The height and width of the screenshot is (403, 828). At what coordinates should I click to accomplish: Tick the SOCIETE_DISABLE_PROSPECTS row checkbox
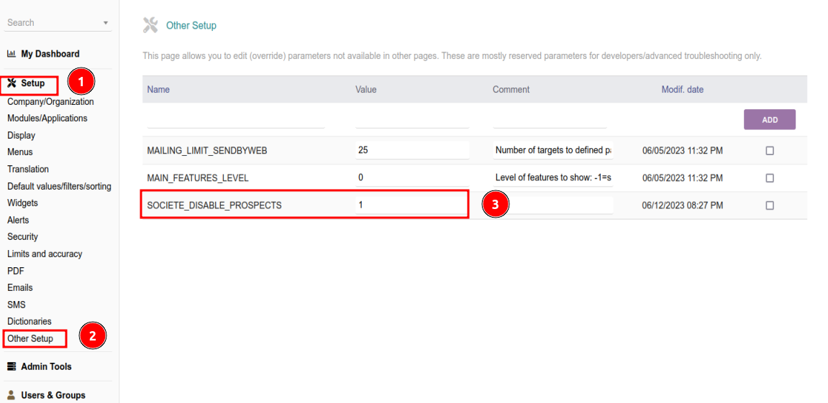click(x=770, y=205)
